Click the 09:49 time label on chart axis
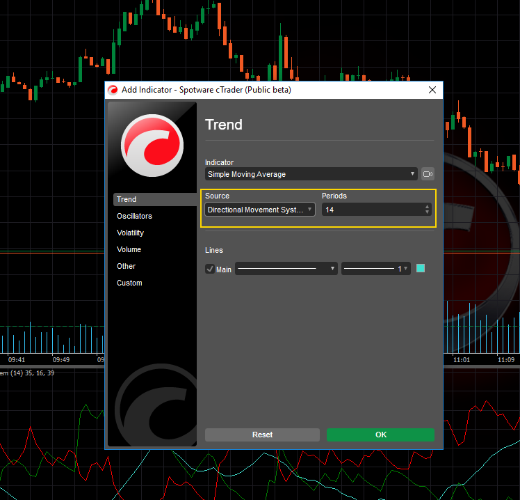Viewport: 520px width, 500px height. point(61,360)
